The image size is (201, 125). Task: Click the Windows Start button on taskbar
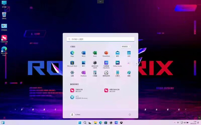coord(80,122)
